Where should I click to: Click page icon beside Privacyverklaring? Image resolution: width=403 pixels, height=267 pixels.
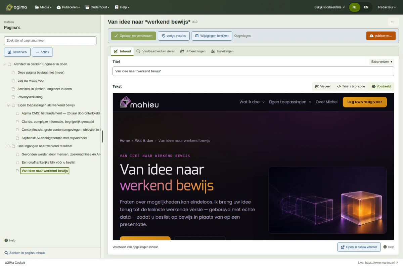[14, 97]
